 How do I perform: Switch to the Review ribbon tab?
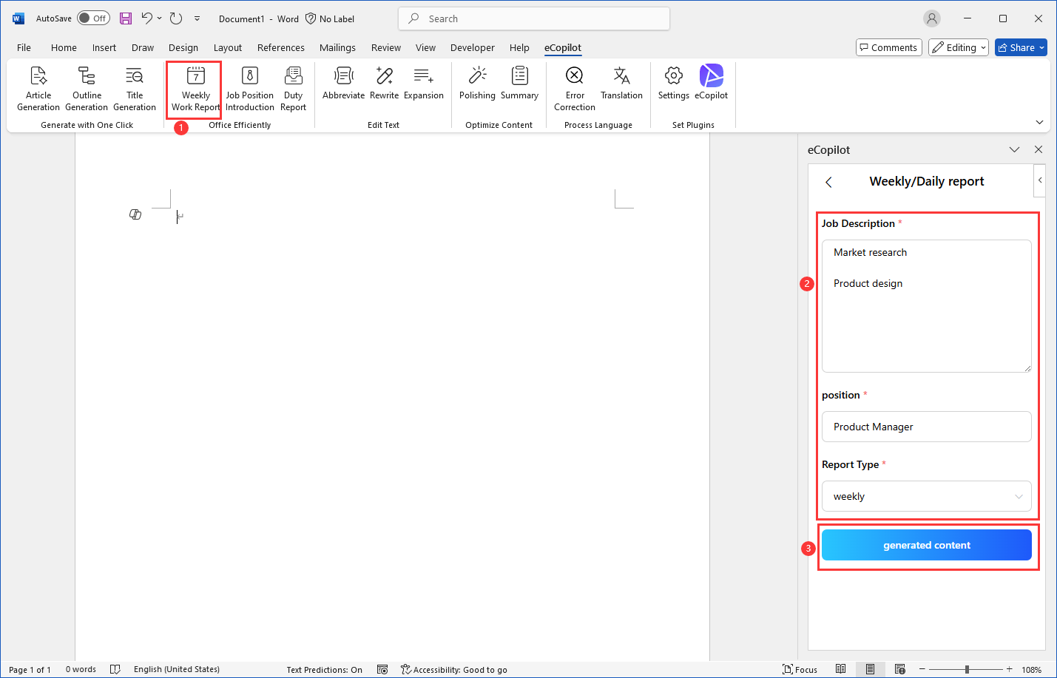point(385,47)
